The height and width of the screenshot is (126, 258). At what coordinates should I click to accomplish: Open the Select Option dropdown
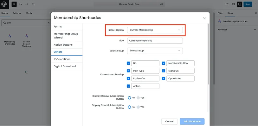tap(155, 30)
